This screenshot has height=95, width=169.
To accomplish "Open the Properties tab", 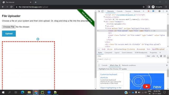I will click(153, 53).
